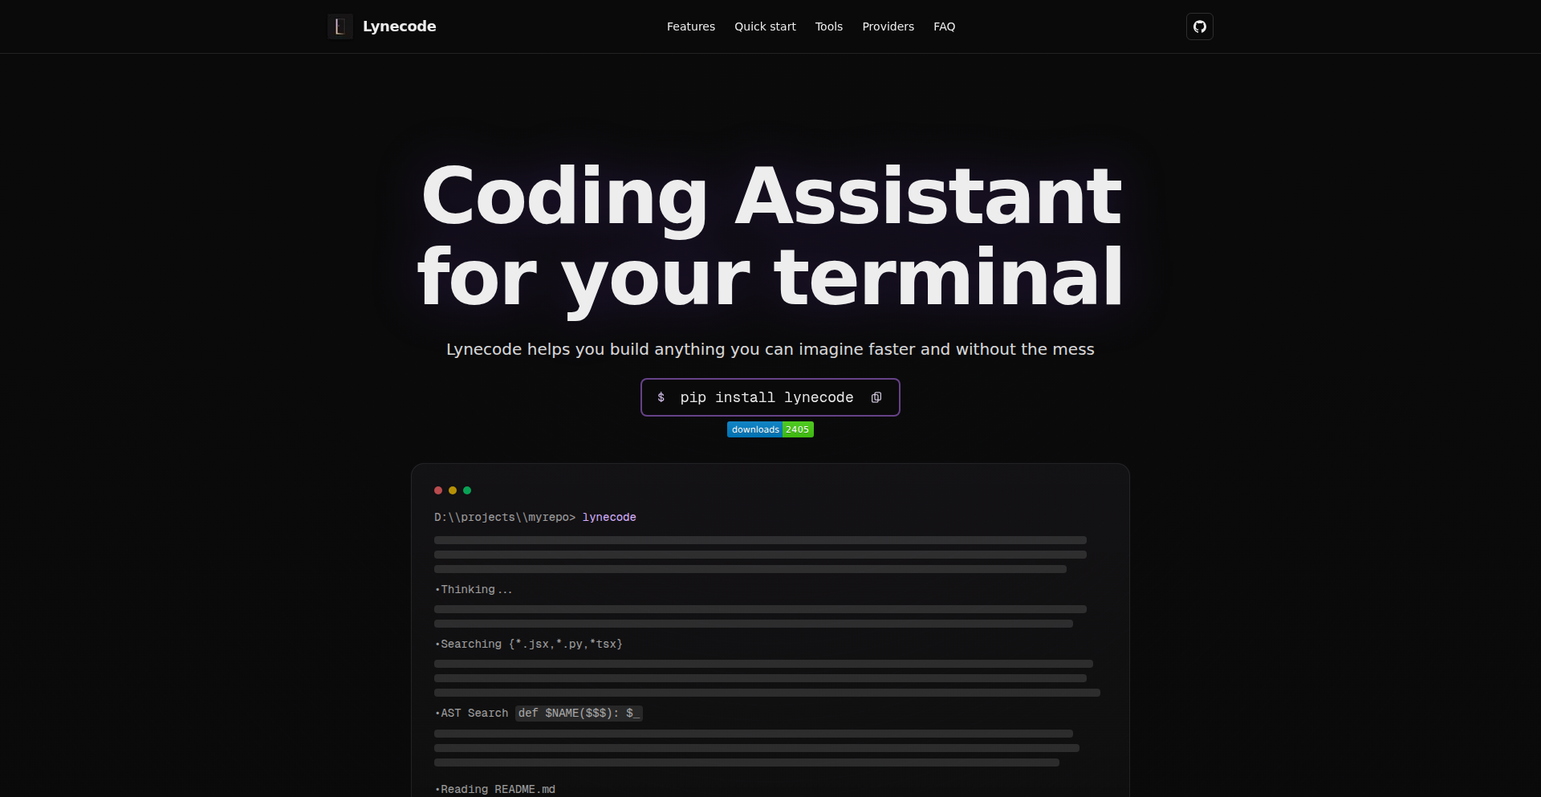This screenshot has height=797, width=1541.
Task: Click the dollar prompt symbol in the install box
Action: click(x=661, y=397)
